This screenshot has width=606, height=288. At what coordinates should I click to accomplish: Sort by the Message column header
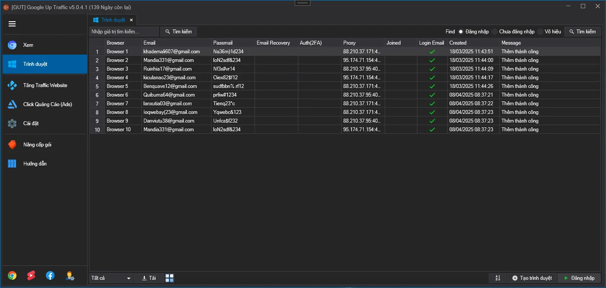pos(551,43)
